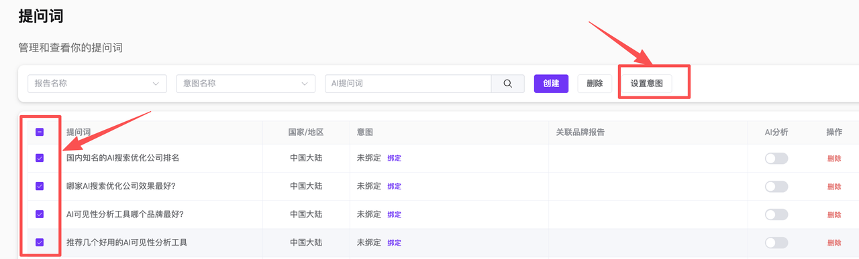Click the 操作 column header

834,133
